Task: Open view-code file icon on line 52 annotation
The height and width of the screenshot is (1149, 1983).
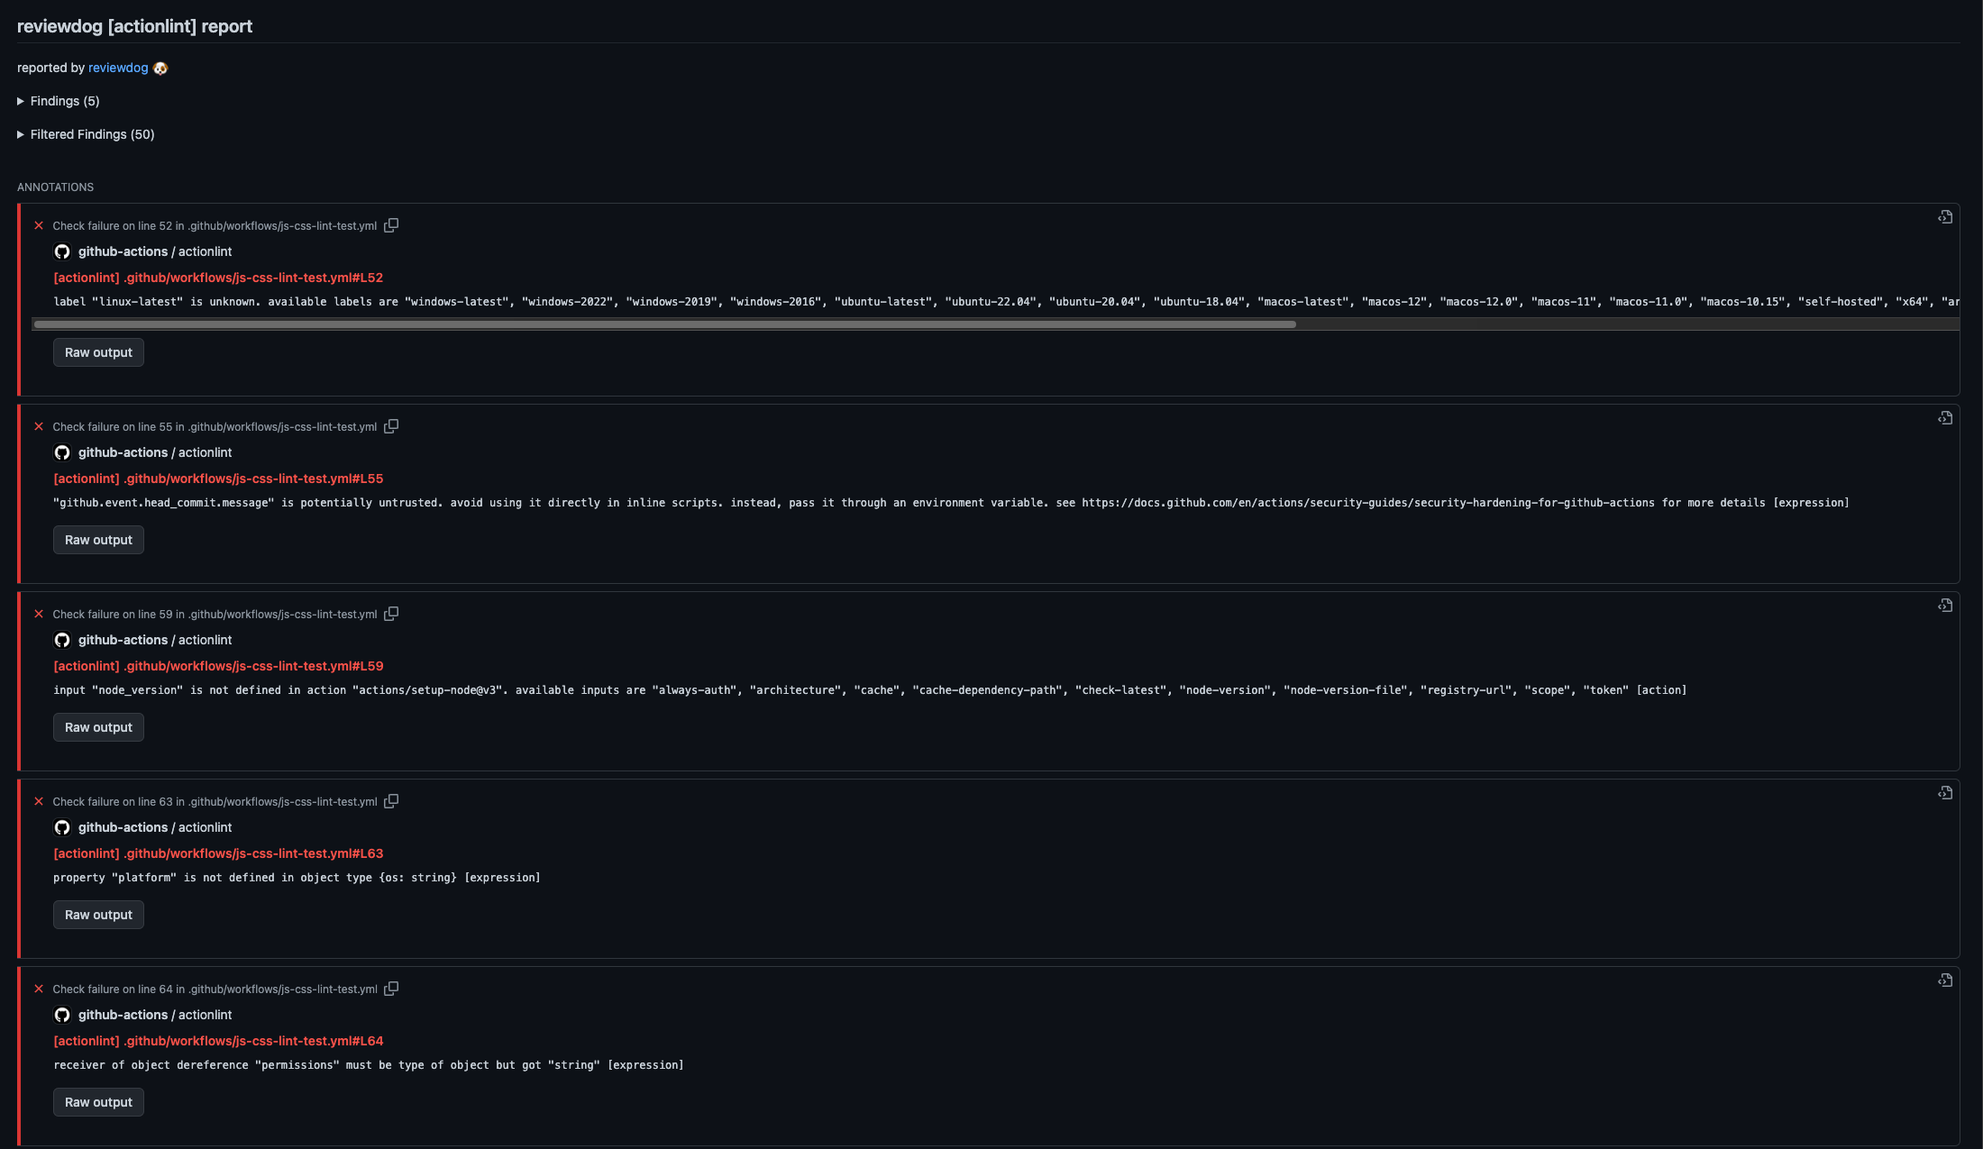Action: (1945, 216)
